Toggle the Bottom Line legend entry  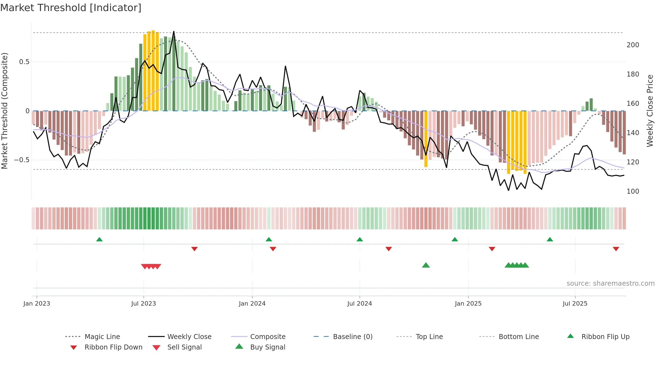pos(509,337)
